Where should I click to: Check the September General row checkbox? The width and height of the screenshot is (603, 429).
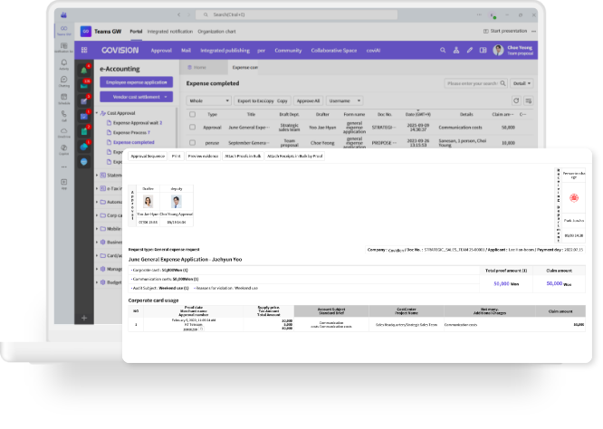point(192,142)
